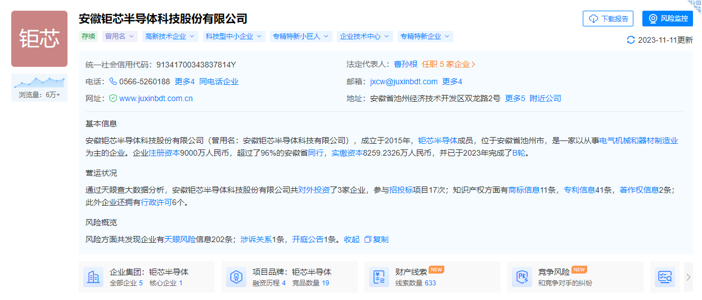Click address 安徽省池州经济技术开发区双龙路2号
702x300 pixels.
[x=435, y=98]
